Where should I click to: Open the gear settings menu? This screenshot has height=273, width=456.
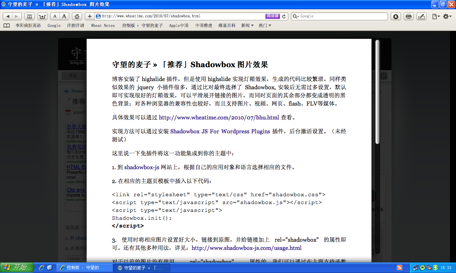pos(447,16)
